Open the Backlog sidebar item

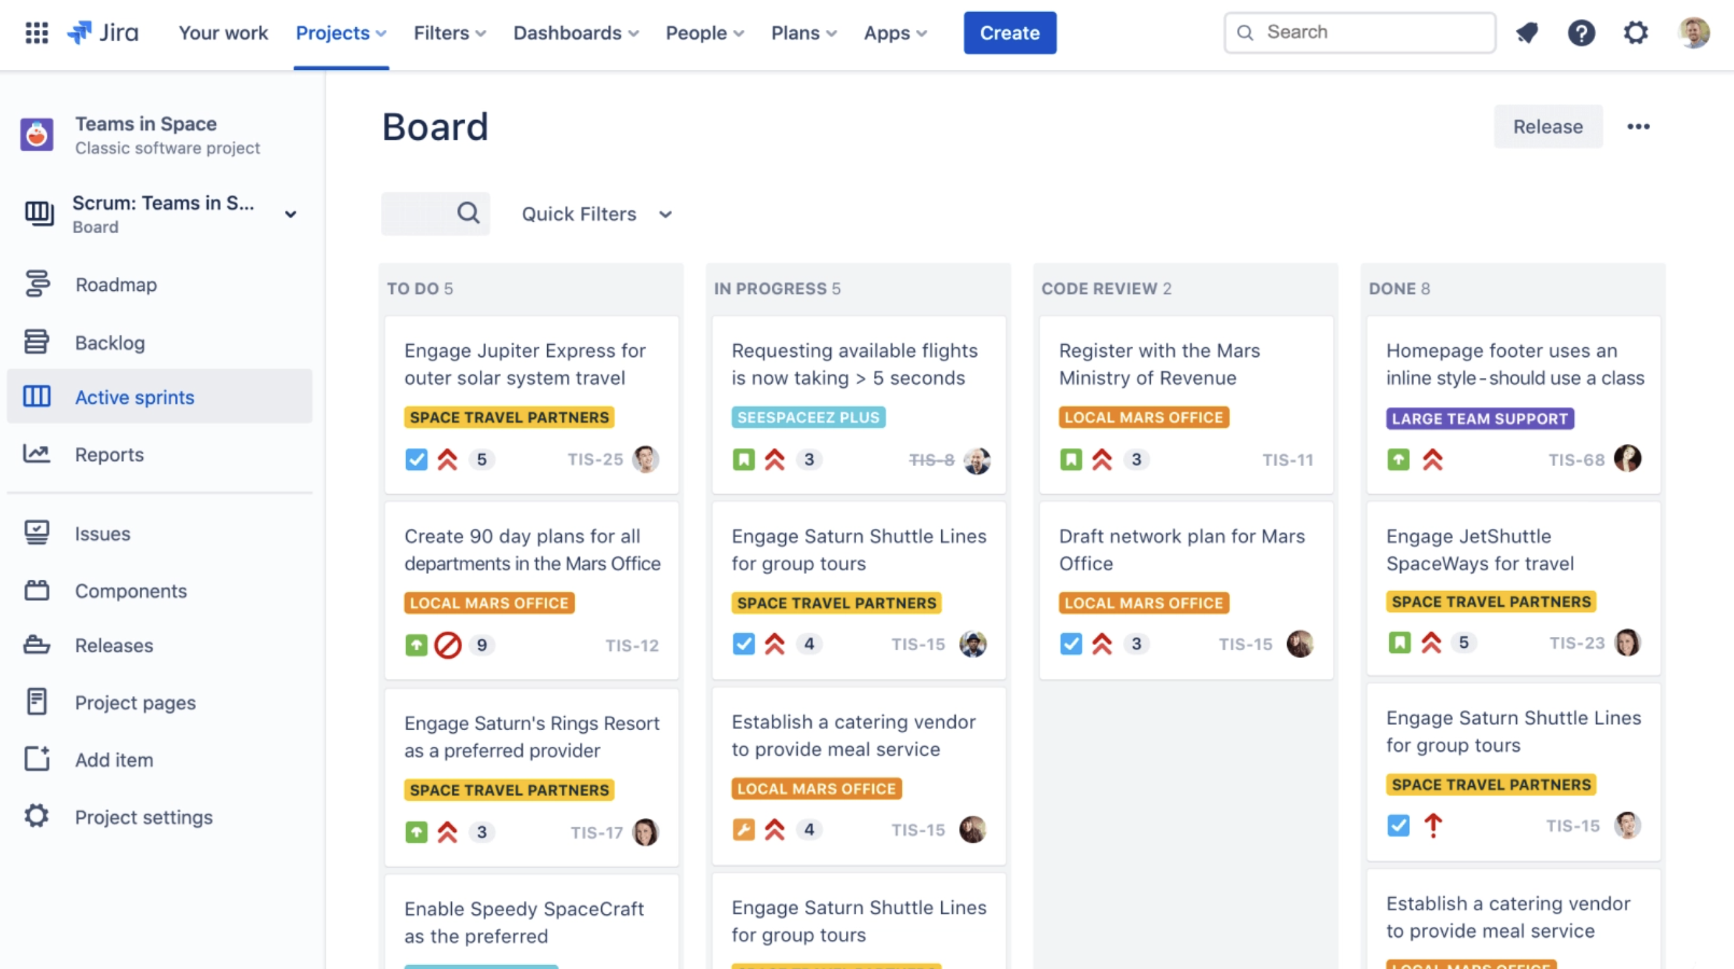click(110, 342)
